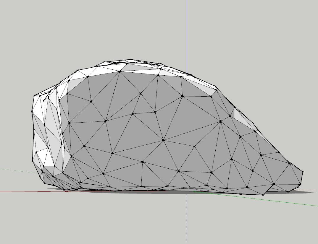Screen dimensions: 318x244
Task: Click the topmost vertex on the mesh crest
Action: tap(131, 60)
